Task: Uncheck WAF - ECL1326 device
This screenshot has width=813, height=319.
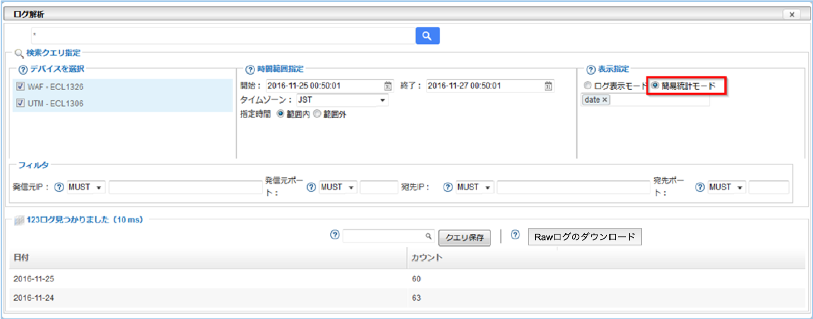Action: [20, 86]
